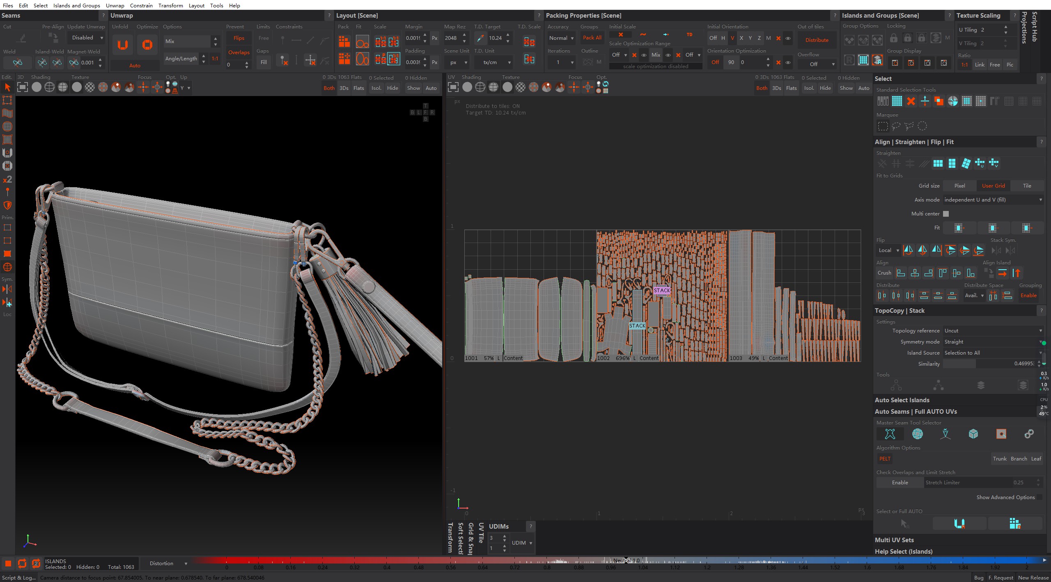Click the x2 tool in left toolbar
Viewport: 1051px width, 582px height.
point(7,179)
